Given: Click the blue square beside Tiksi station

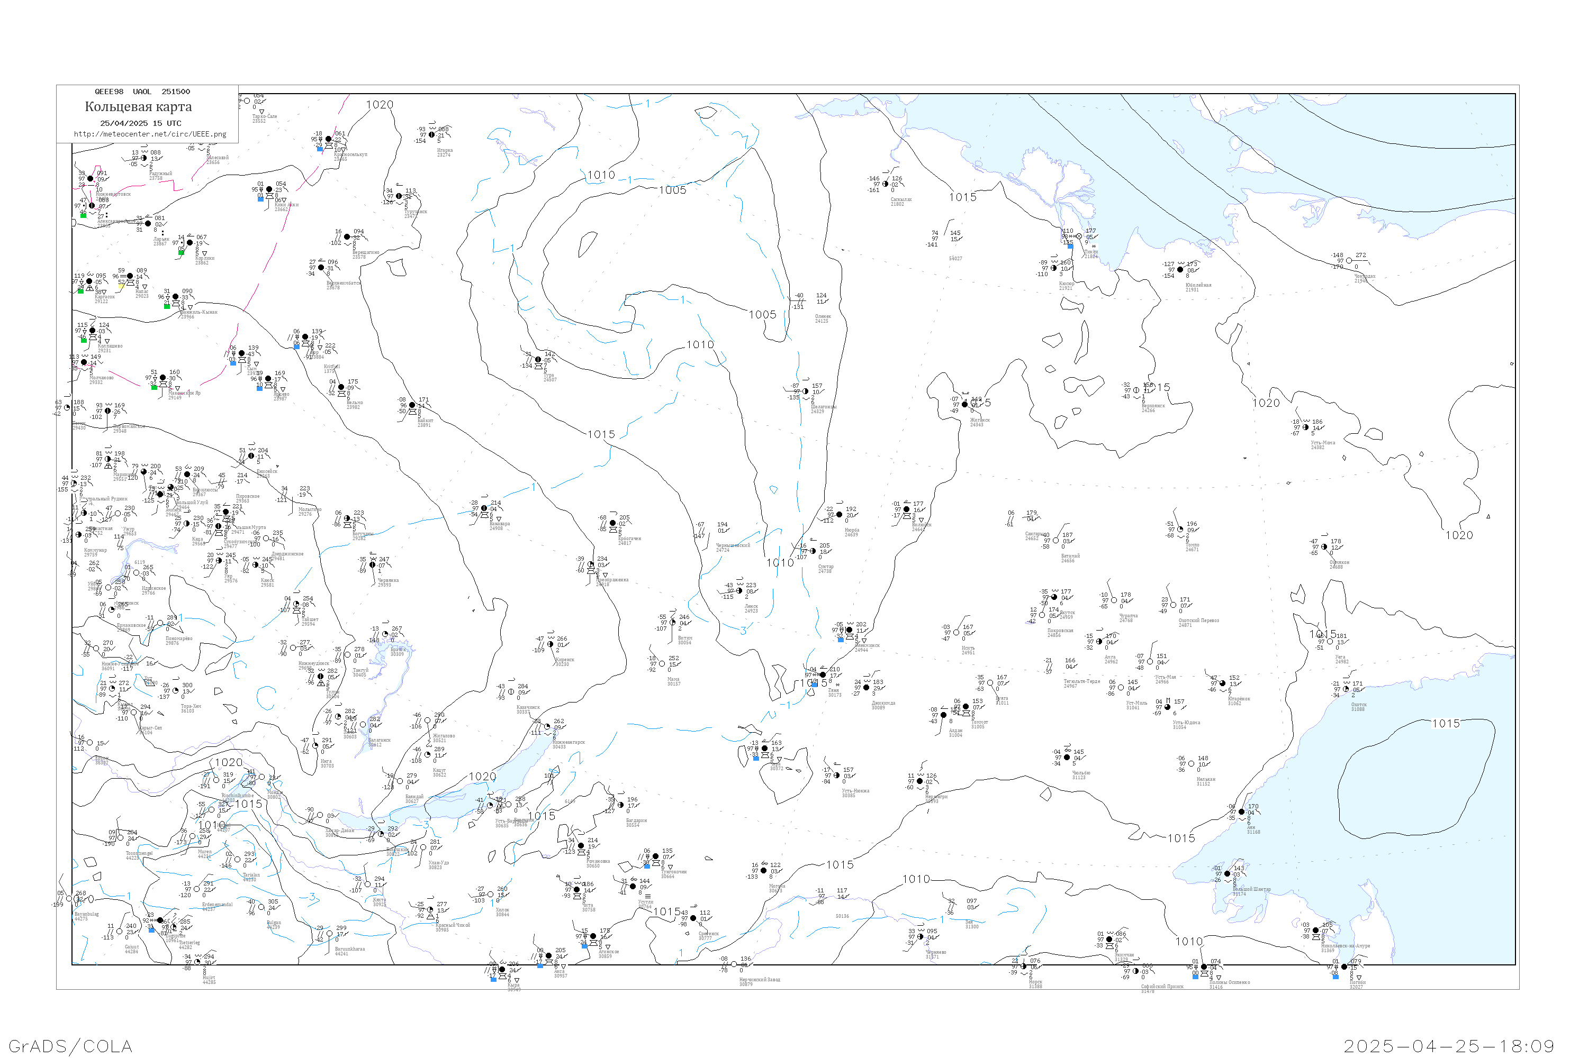Looking at the screenshot, I should 1070,245.
